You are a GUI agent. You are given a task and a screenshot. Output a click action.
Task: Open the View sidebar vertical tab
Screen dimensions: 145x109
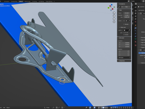click(x=133, y=13)
